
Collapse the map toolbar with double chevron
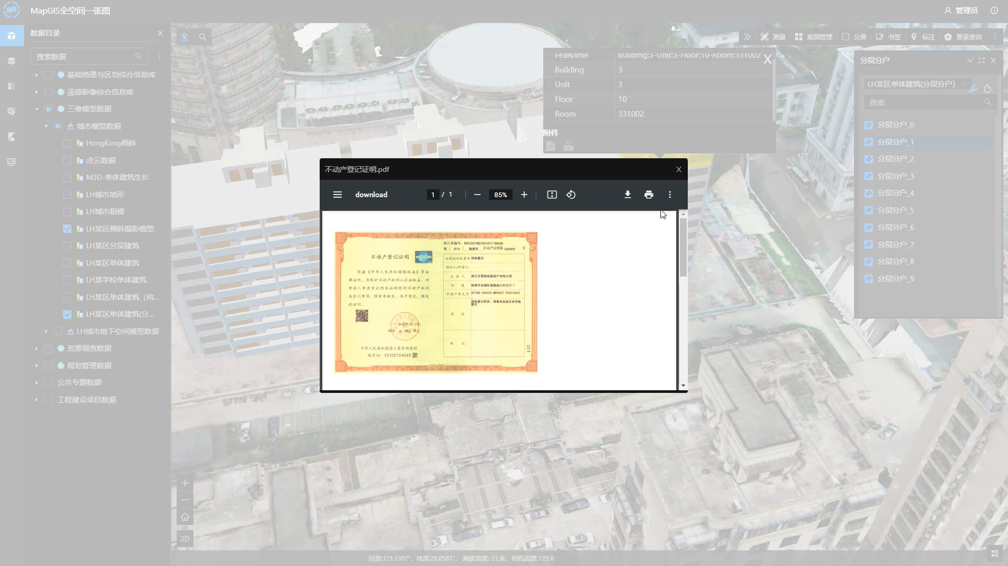click(747, 37)
